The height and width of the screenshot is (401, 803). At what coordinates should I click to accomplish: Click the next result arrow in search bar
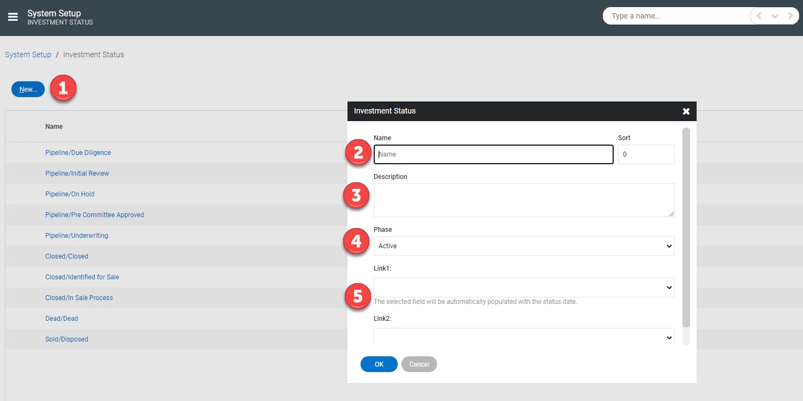pos(790,16)
